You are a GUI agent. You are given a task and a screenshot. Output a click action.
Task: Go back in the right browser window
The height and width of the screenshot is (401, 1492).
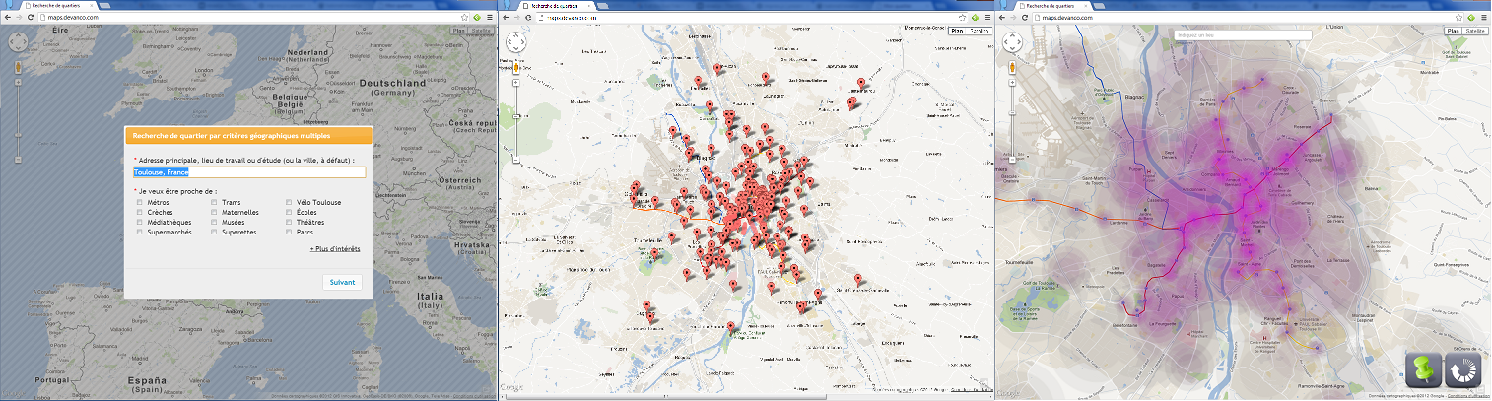pyautogui.click(x=1003, y=17)
